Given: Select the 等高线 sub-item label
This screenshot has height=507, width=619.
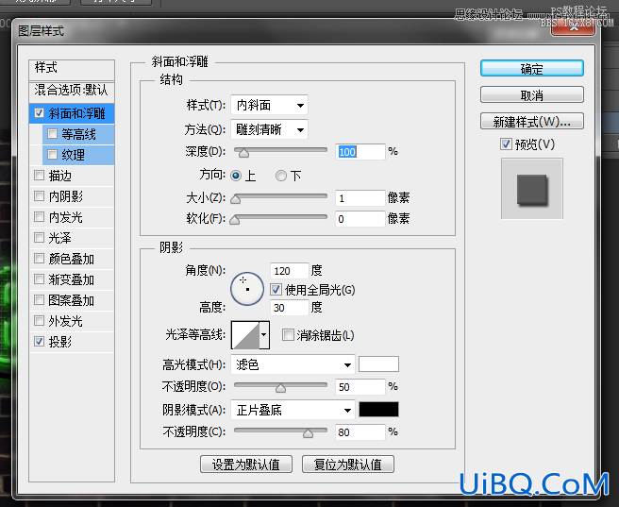Looking at the screenshot, I should pos(78,134).
